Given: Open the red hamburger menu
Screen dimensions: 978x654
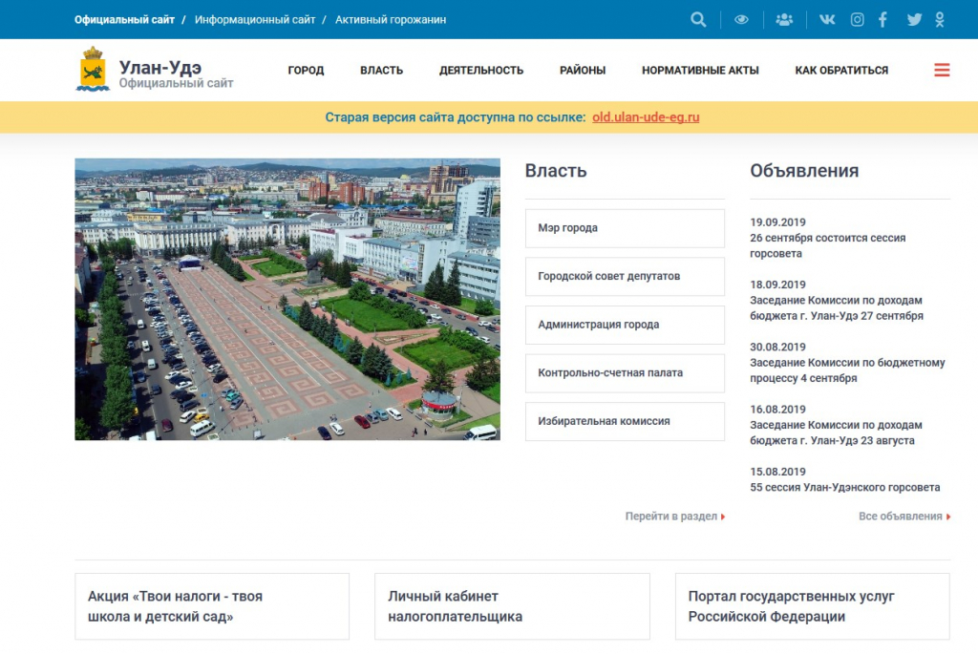Looking at the screenshot, I should [x=942, y=70].
